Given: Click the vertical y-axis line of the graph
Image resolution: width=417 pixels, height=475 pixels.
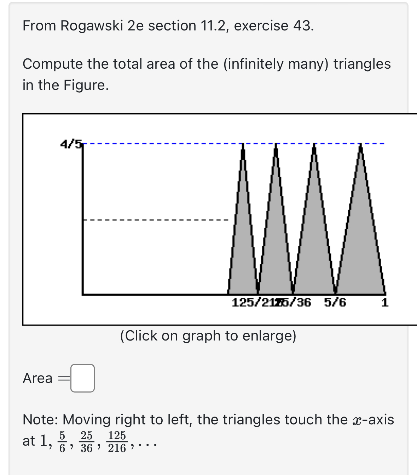Looking at the screenshot, I should [83, 219].
